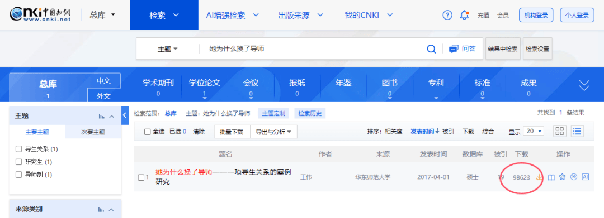Click the CNKI logo

pos(40,15)
